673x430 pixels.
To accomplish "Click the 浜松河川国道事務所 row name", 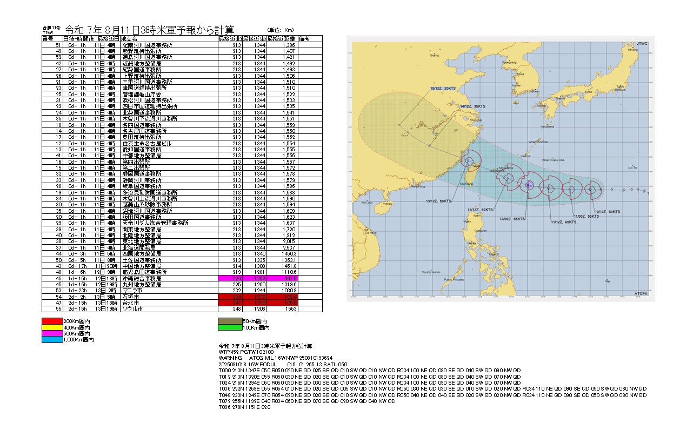I will point(147,100).
